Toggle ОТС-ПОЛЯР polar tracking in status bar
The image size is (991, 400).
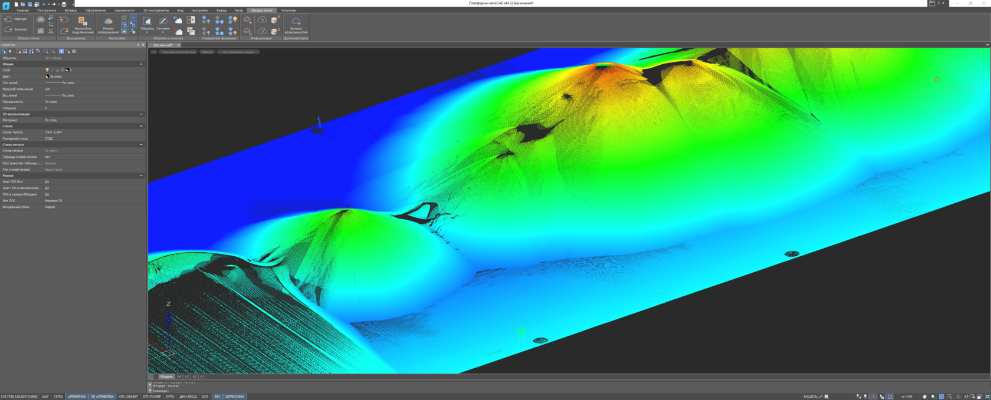[x=152, y=396]
